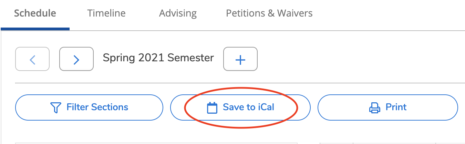The image size is (465, 144).
Task: Advance to the next semester
Action: coord(76,59)
